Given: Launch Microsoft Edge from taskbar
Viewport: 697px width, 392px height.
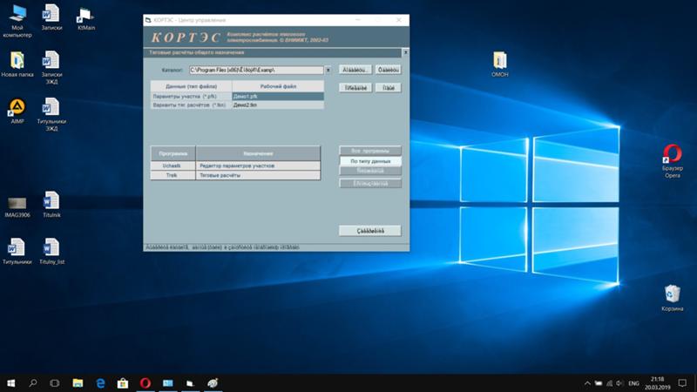Looking at the screenshot, I should pyautogui.click(x=100, y=383).
